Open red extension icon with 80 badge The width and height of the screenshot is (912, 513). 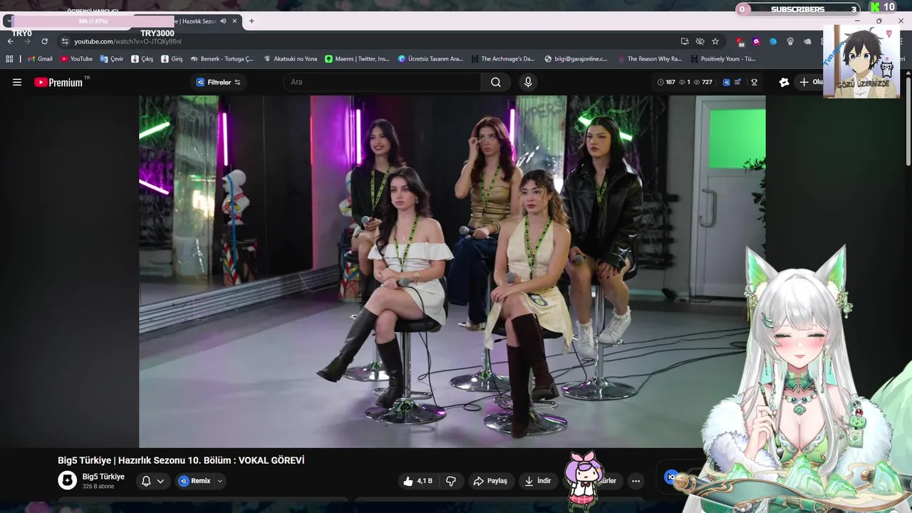point(740,41)
